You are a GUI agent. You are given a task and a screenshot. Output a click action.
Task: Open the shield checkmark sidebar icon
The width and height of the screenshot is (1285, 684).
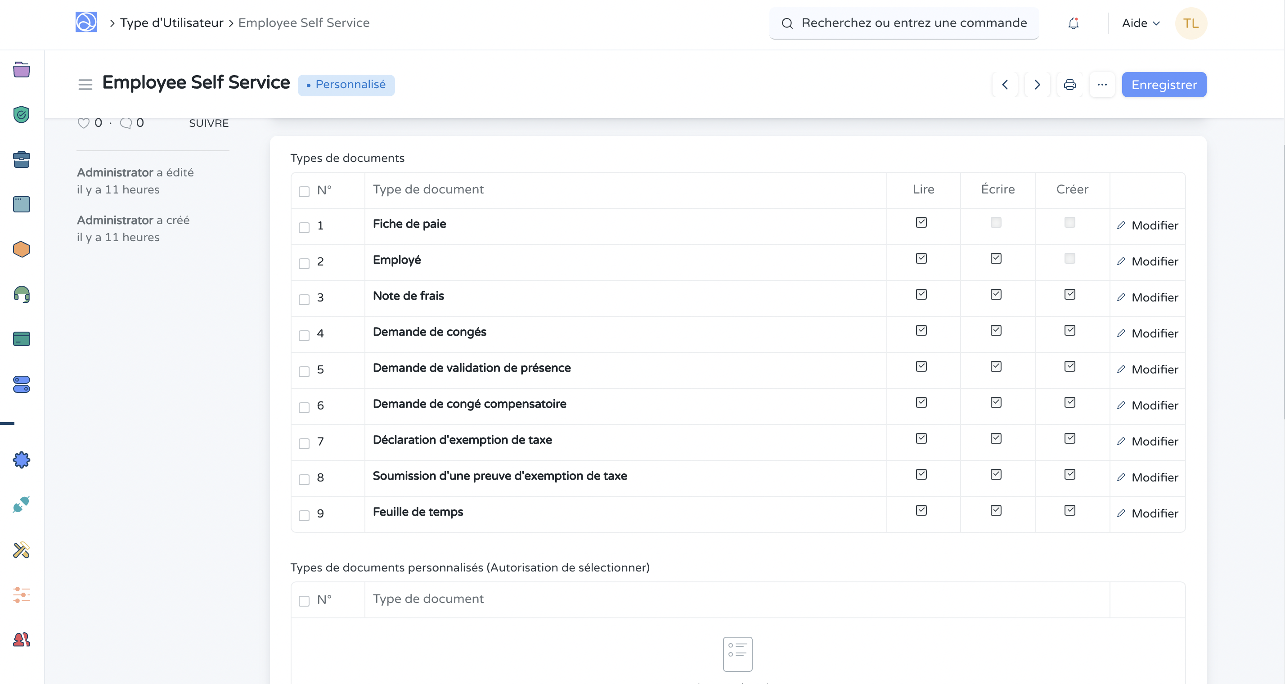click(22, 114)
